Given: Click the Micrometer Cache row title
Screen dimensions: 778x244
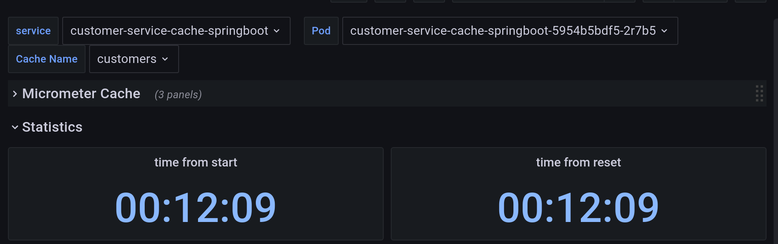Looking at the screenshot, I should 81,93.
